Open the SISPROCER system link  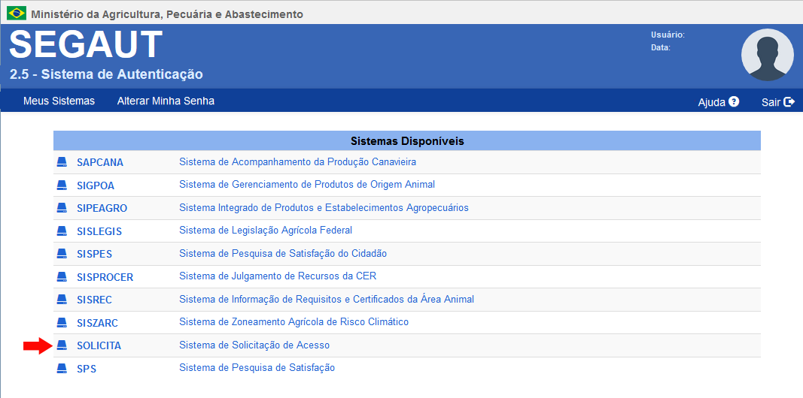105,277
